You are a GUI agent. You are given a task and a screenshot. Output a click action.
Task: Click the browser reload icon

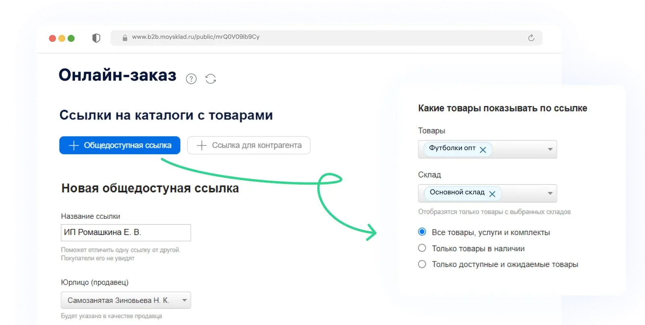pyautogui.click(x=531, y=37)
